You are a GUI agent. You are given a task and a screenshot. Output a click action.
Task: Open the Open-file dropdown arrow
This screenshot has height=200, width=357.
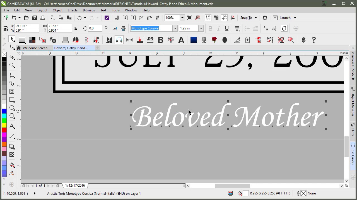point(19,18)
